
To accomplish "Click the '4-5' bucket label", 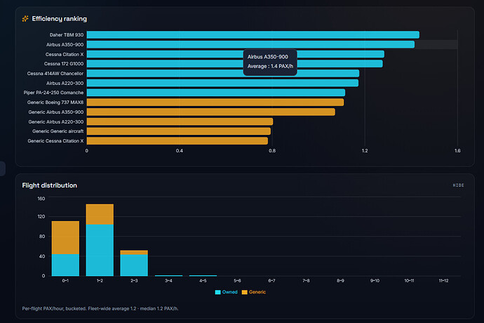I will (x=203, y=281).
